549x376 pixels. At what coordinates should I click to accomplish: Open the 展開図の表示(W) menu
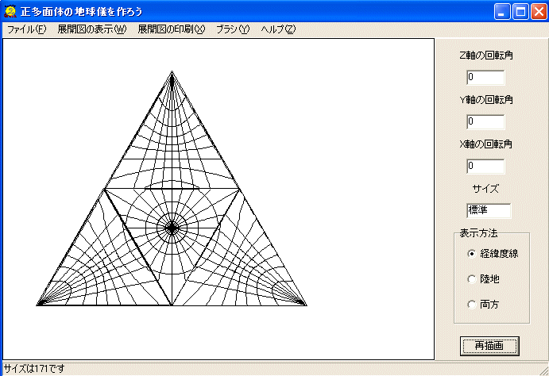pyautogui.click(x=91, y=29)
